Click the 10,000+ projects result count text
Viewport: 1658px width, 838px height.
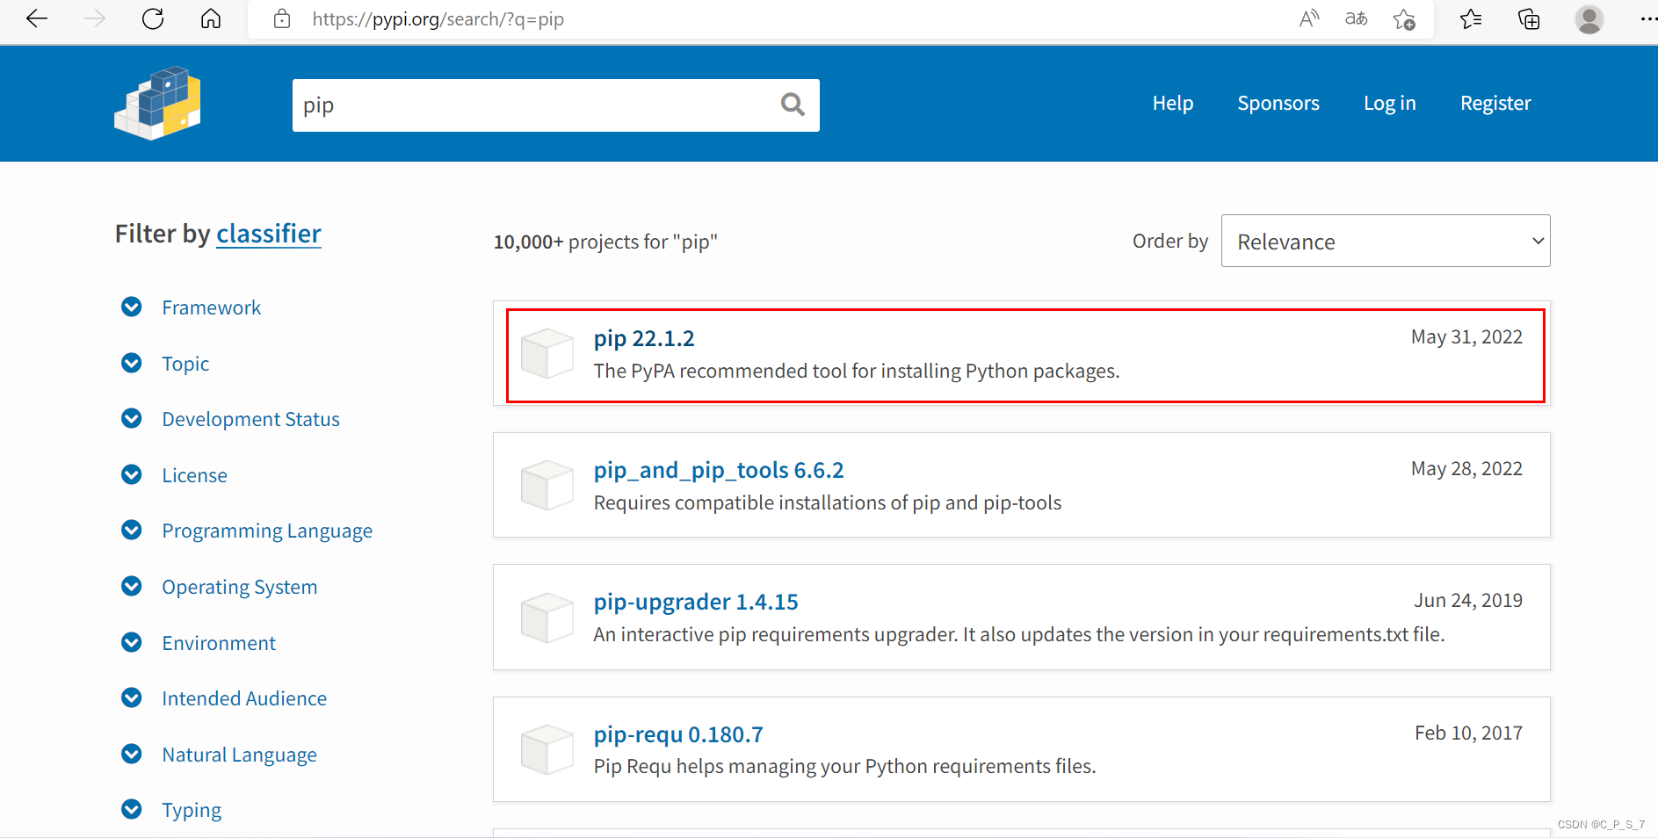[x=605, y=242]
